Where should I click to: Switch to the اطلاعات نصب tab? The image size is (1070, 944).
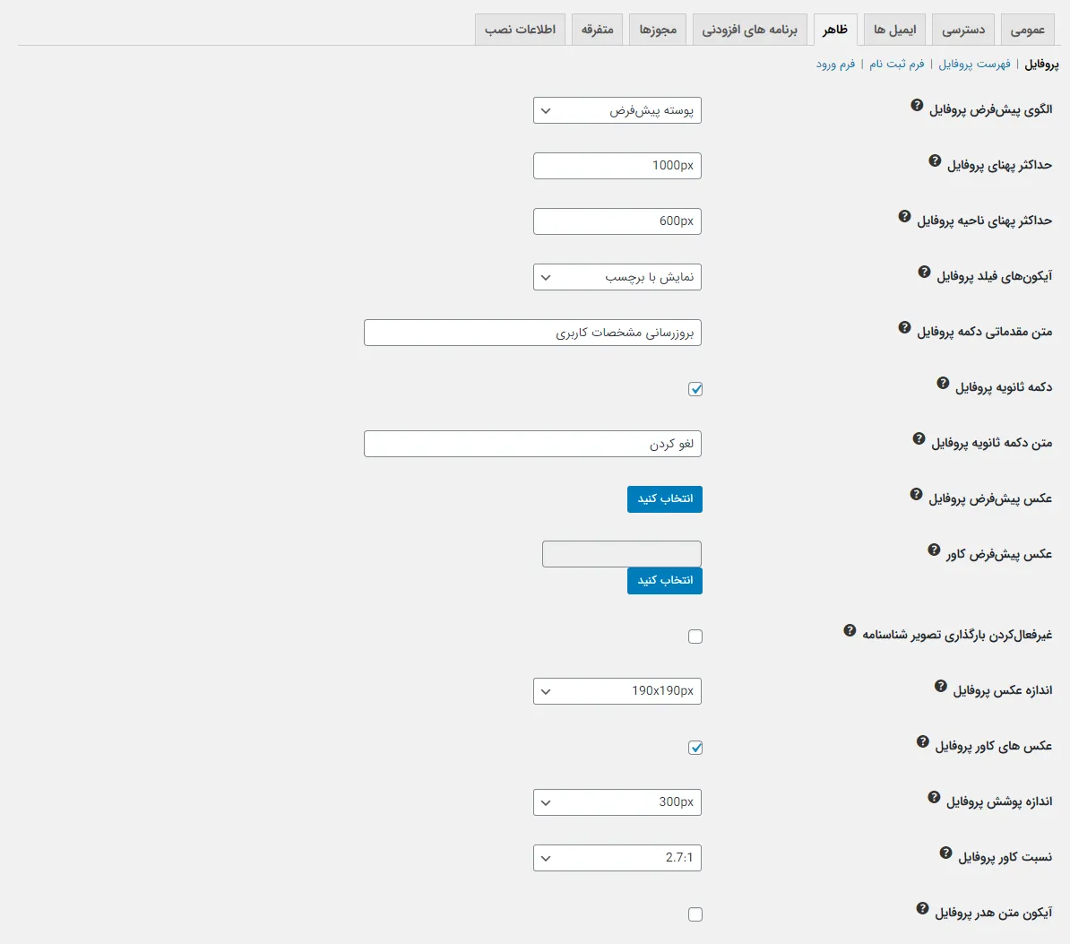520,30
